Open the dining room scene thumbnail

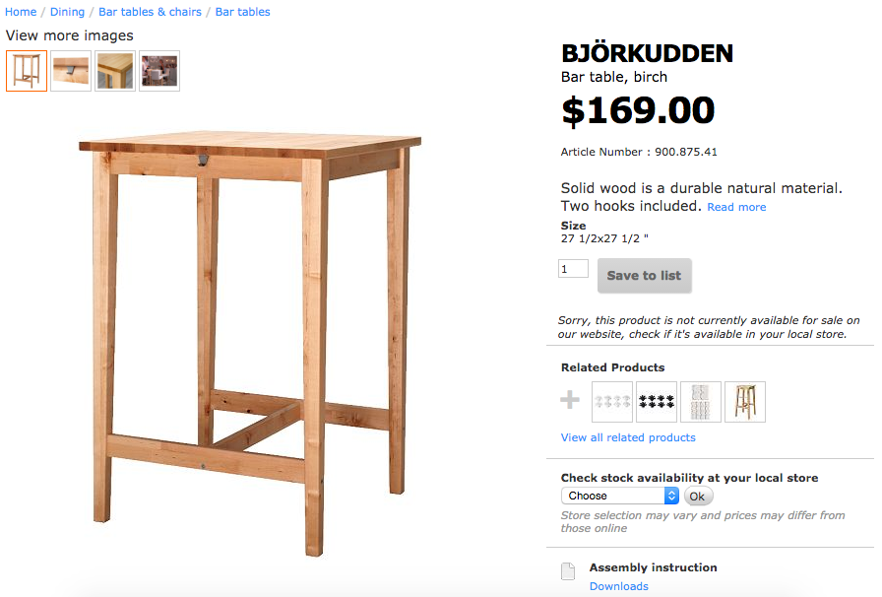click(159, 71)
